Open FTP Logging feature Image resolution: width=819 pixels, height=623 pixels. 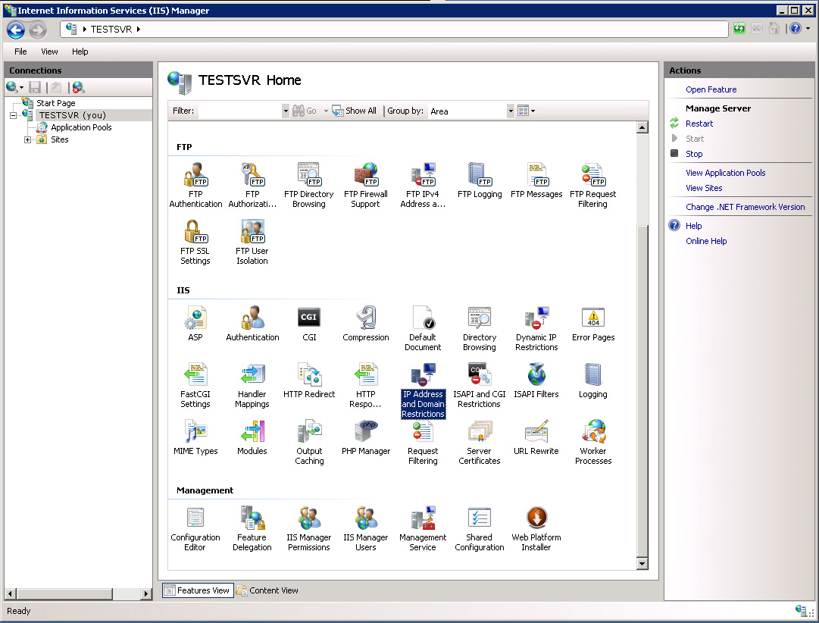pyautogui.click(x=480, y=180)
